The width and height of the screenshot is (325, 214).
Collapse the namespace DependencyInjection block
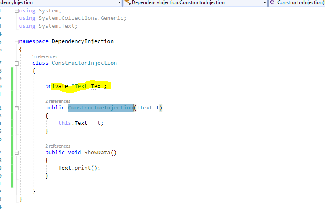click(x=17, y=42)
